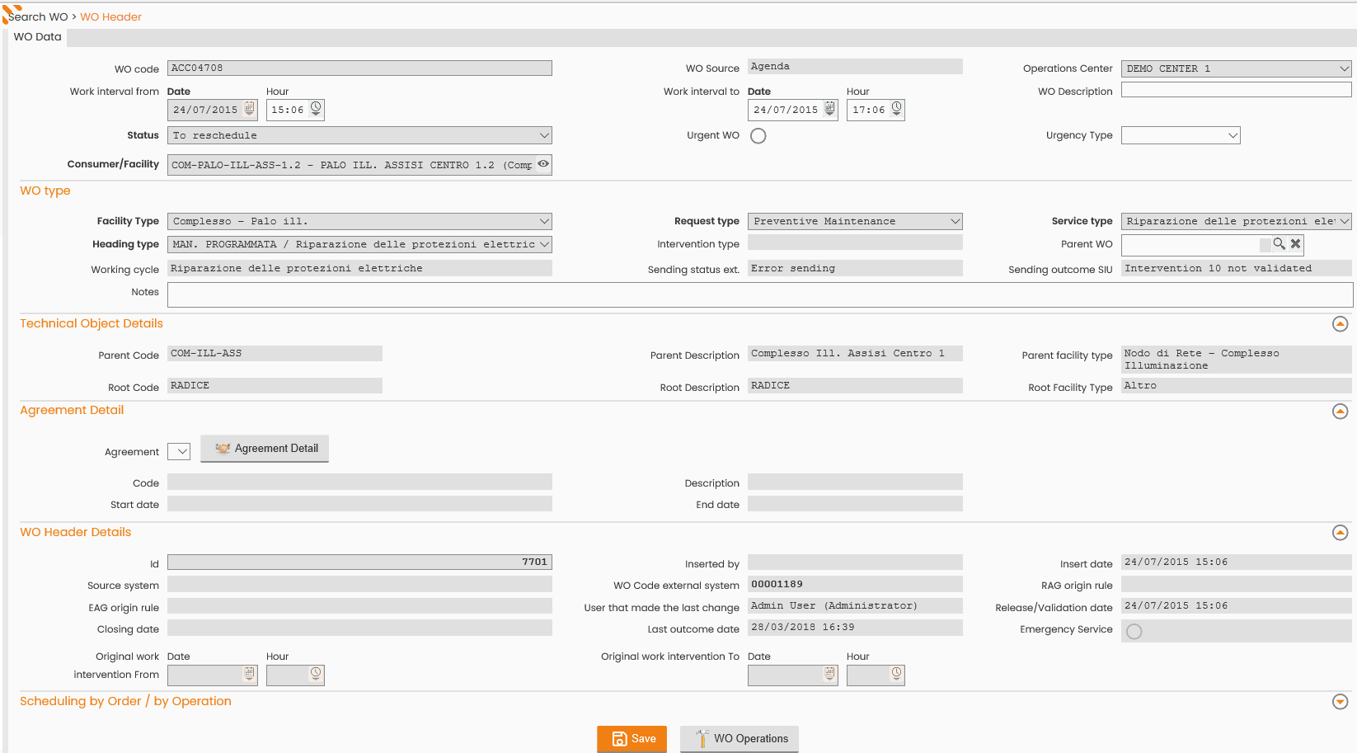Click the Save button

[632, 739]
